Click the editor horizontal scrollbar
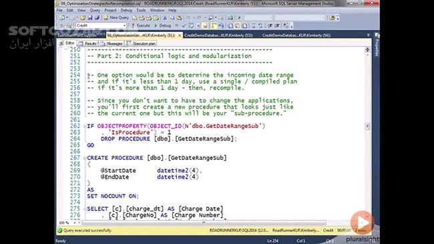Viewport: 434px width, 244px height. click(204, 223)
